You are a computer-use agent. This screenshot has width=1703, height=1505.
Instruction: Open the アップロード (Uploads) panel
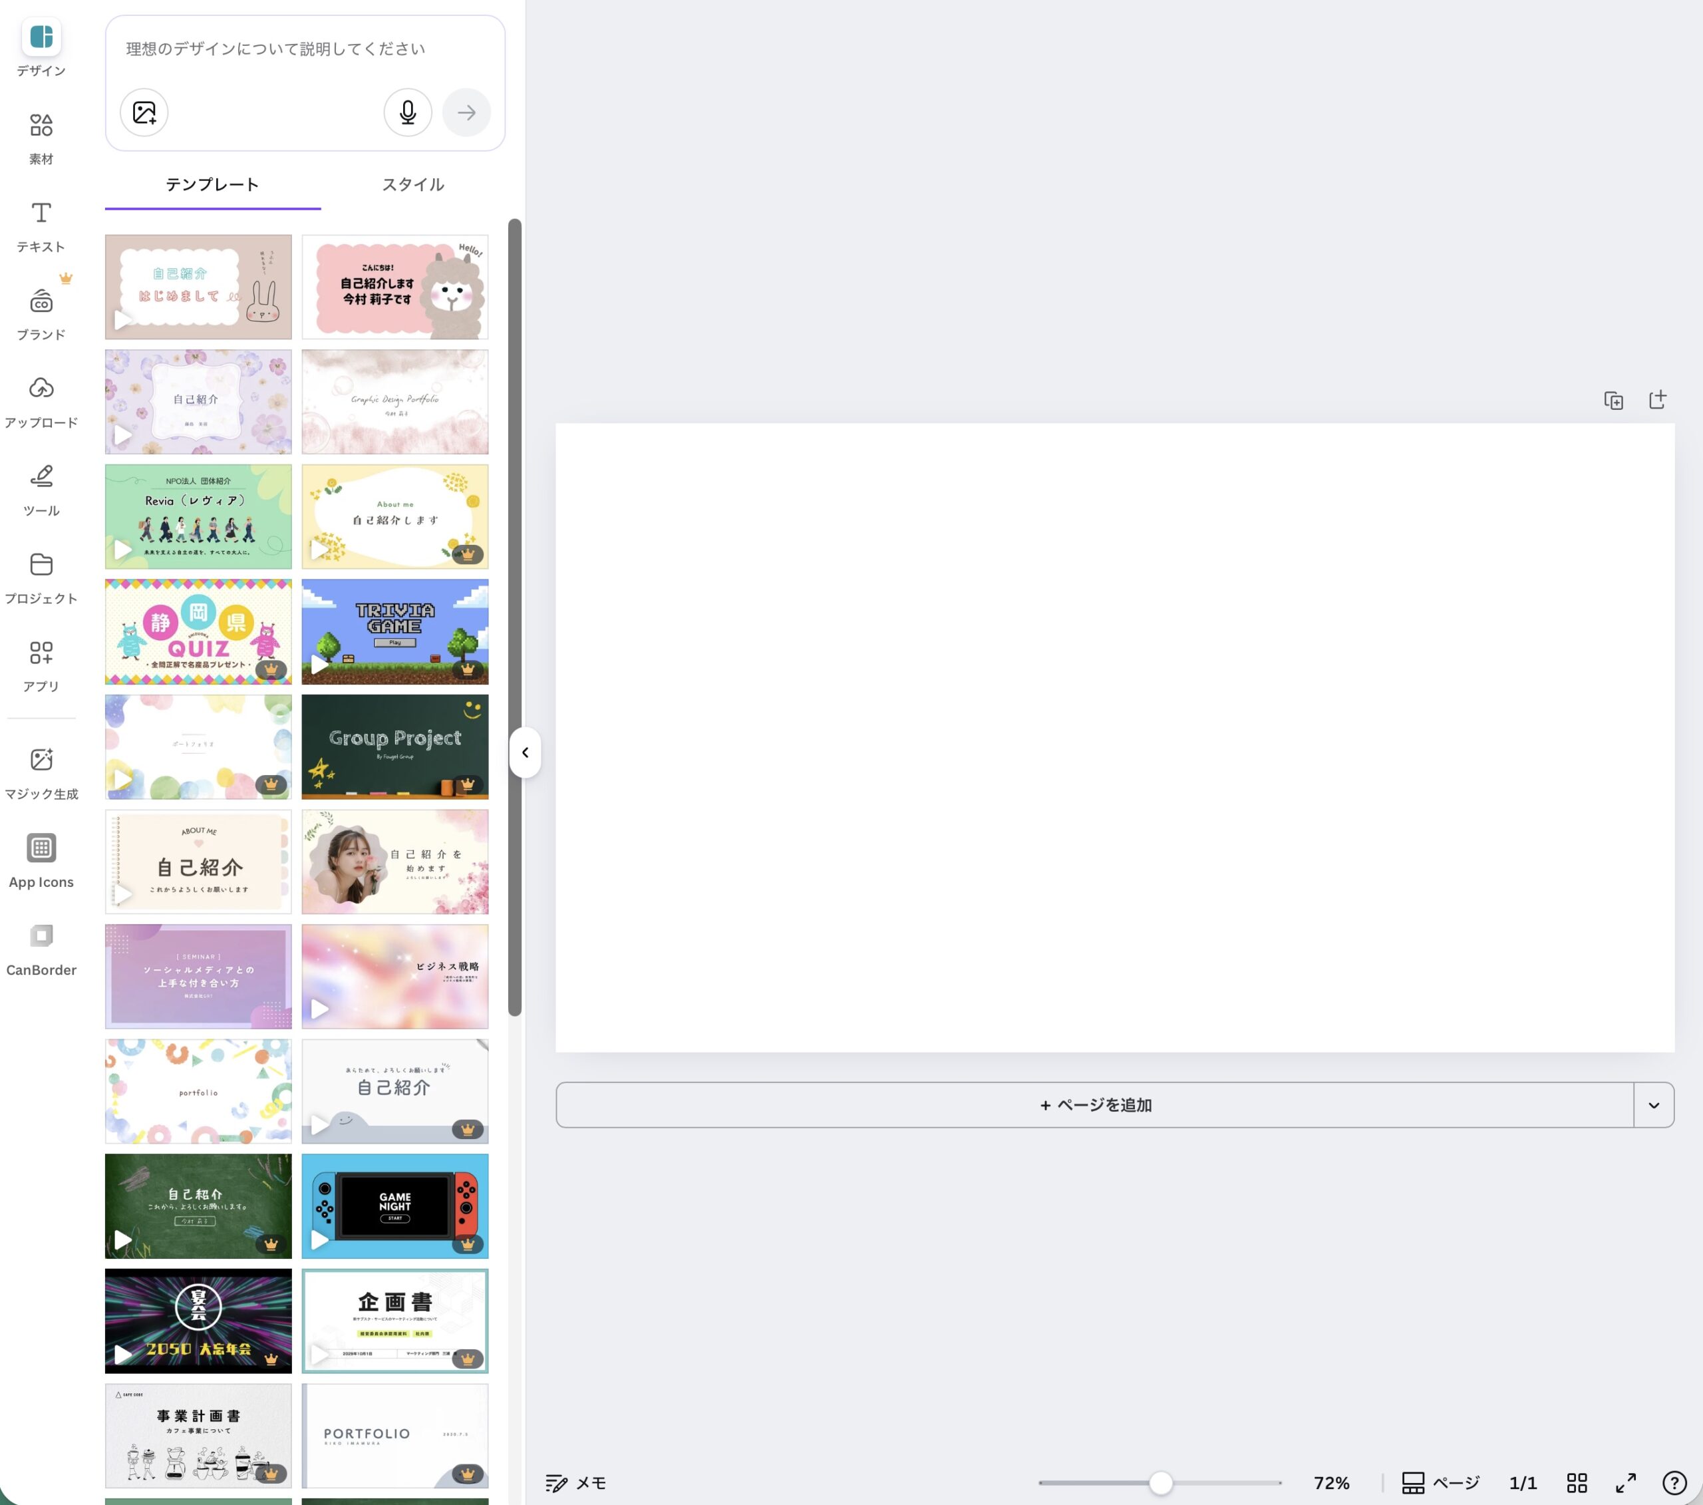(x=40, y=396)
